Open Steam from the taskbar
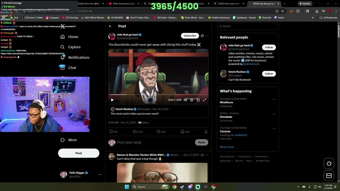Screen dimensions: 340x191 click(182, 187)
